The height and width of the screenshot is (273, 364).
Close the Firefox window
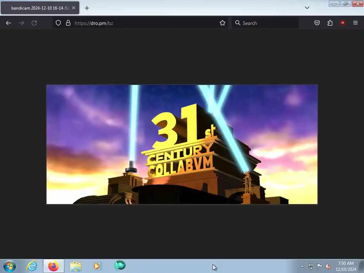pyautogui.click(x=358, y=4)
